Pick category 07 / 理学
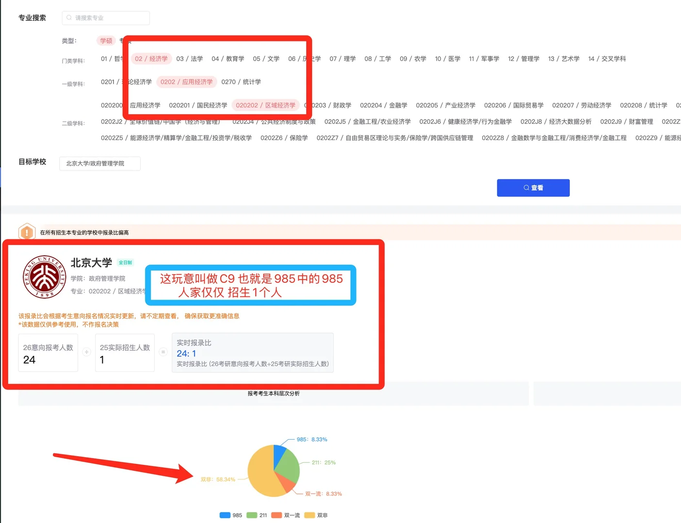Image resolution: width=681 pixels, height=523 pixels. click(342, 59)
